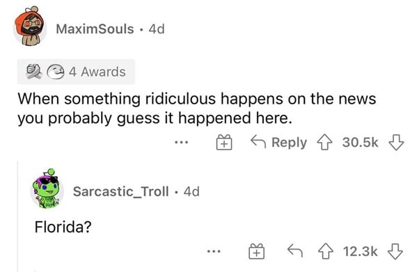Select the smiley face award icon

pyautogui.click(x=56, y=72)
